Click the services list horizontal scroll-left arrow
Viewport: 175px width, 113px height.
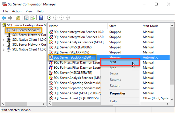pyautogui.click(x=50, y=104)
